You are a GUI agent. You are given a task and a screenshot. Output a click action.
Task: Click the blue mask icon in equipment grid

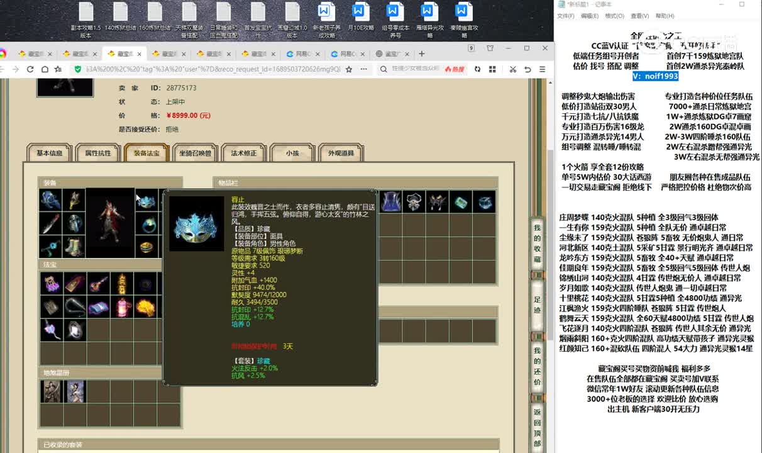(x=146, y=201)
